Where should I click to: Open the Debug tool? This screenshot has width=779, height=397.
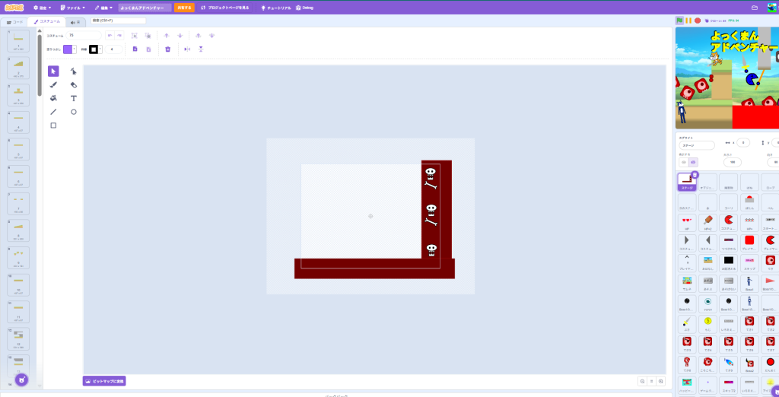point(304,8)
